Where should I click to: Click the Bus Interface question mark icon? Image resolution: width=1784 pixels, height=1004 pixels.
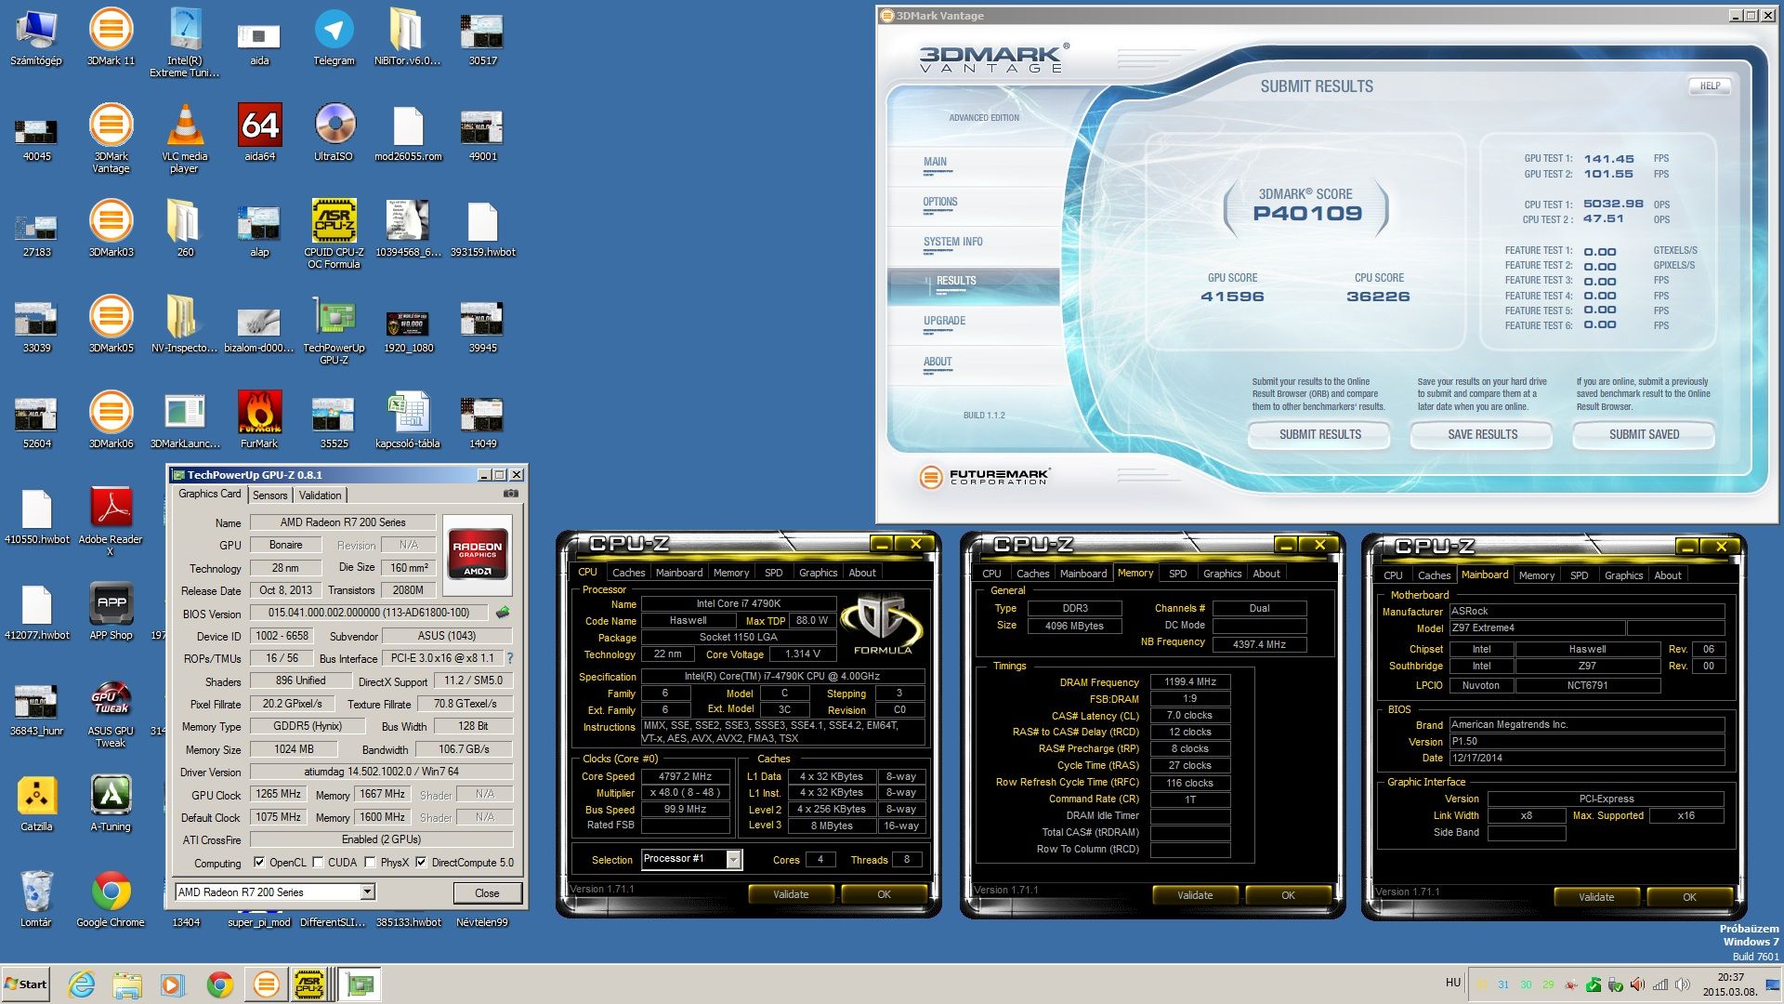click(509, 658)
